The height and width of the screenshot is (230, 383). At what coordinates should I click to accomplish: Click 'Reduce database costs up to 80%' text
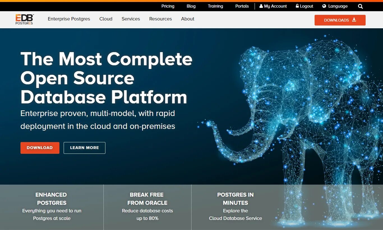[147, 215]
